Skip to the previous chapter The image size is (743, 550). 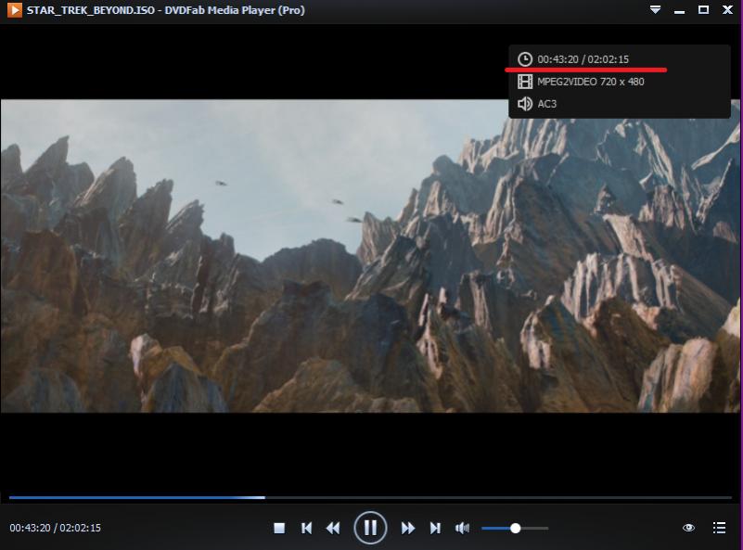(x=306, y=528)
